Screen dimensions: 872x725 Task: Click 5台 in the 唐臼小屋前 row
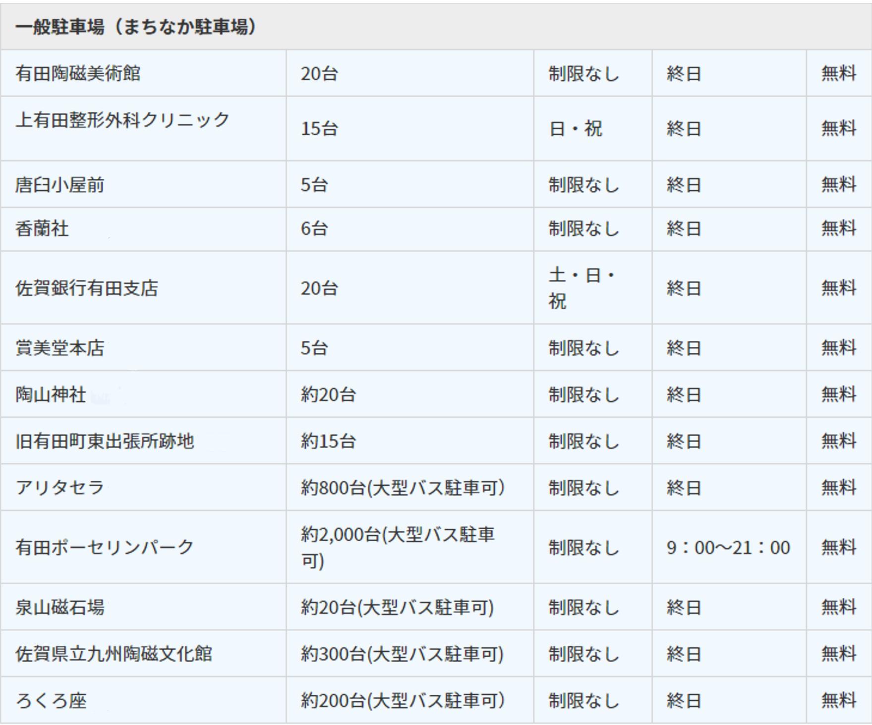pyautogui.click(x=314, y=185)
